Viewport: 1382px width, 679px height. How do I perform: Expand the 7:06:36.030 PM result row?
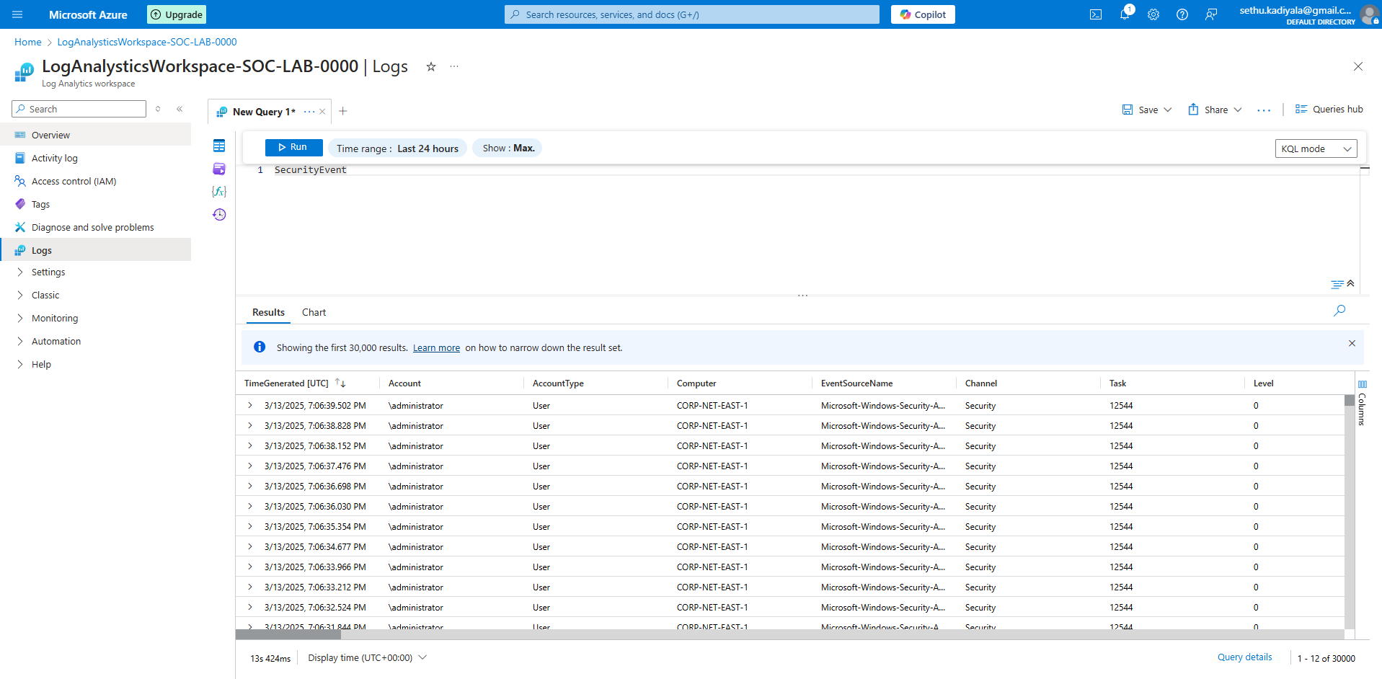pyautogui.click(x=250, y=506)
